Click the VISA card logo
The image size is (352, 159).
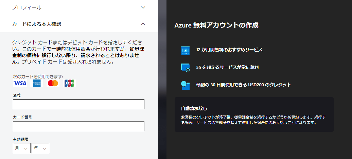pos(20,83)
